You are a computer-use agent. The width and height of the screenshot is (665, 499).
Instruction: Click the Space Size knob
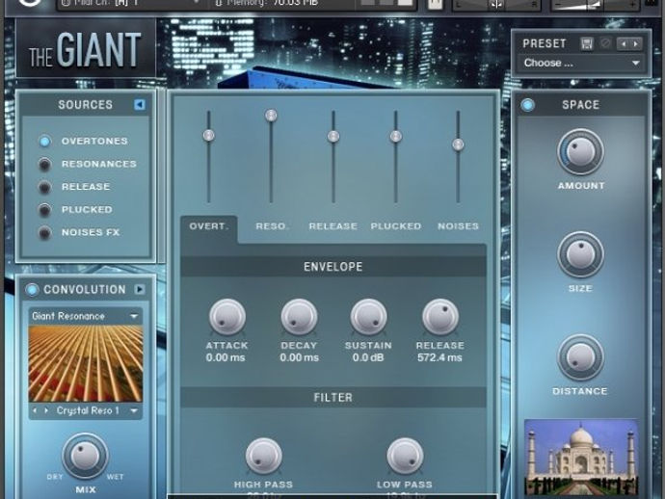pos(580,255)
